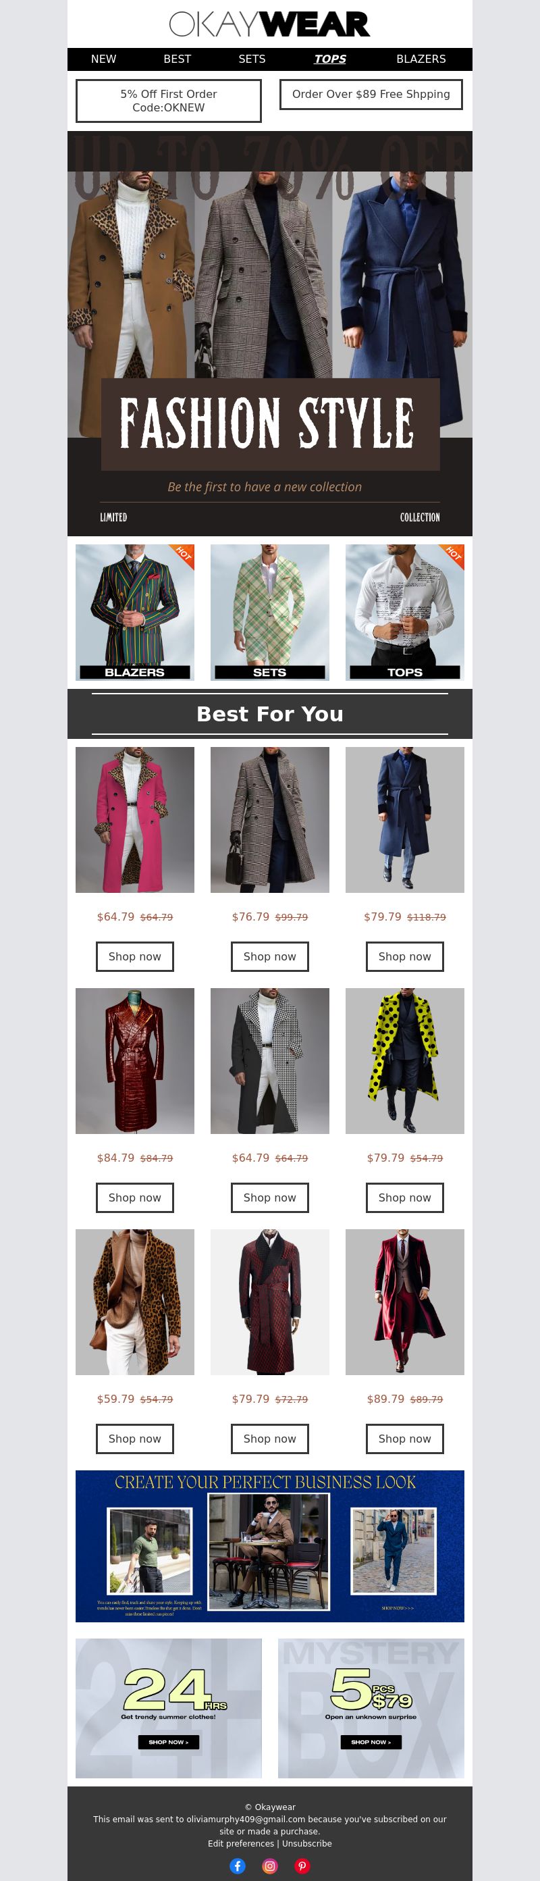Open Edit preferences link
This screenshot has width=540, height=1881.
point(241,1843)
